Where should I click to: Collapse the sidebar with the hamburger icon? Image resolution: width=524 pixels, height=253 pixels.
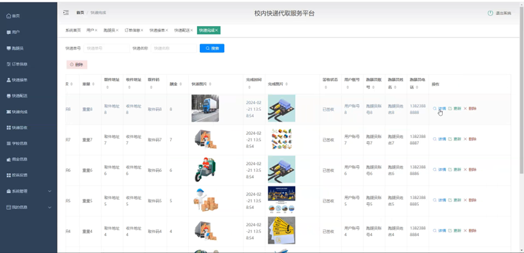point(66,13)
